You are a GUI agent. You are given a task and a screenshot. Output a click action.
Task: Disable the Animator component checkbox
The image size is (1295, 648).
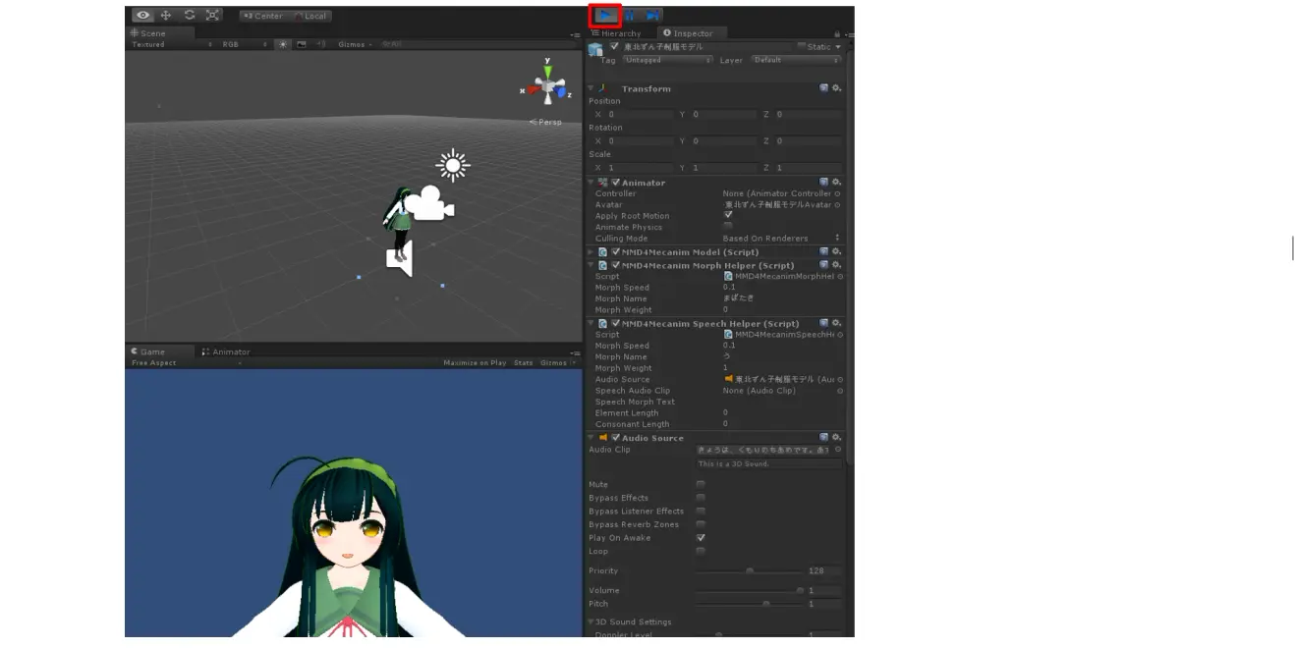[x=616, y=183]
